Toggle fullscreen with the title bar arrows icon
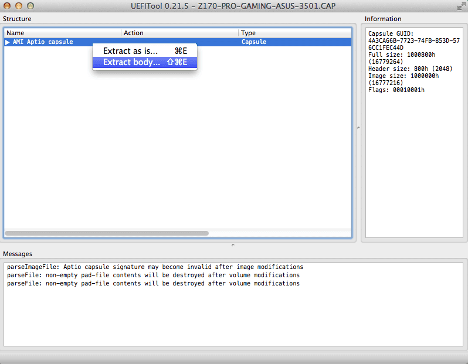This screenshot has width=468, height=364. coord(461,6)
